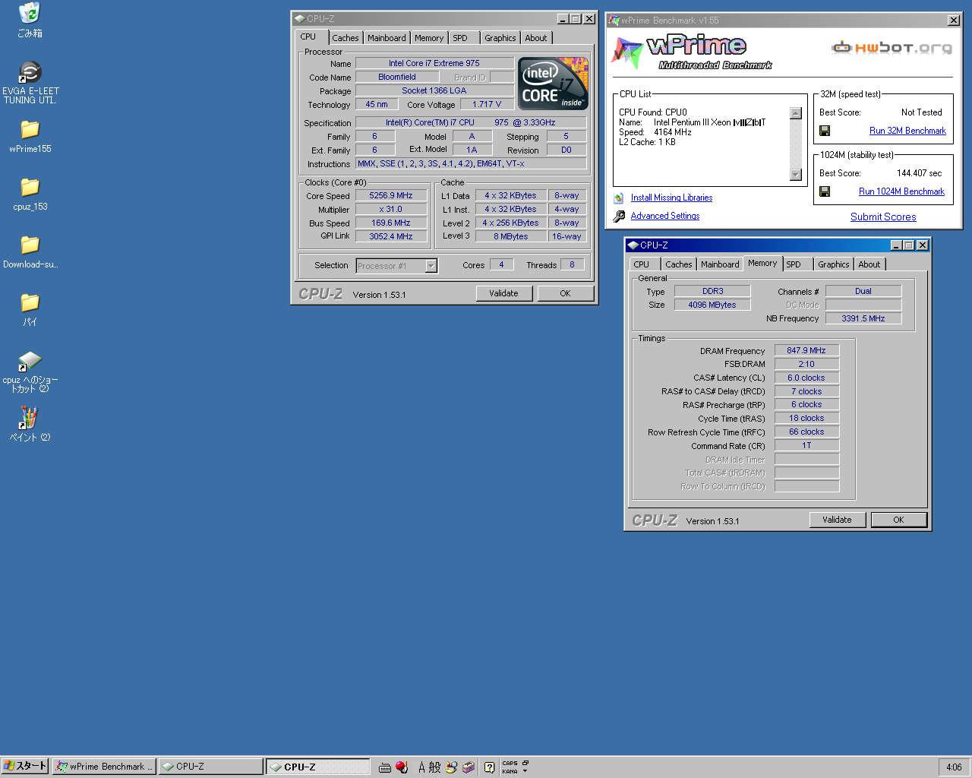Click the save disk icon for 1024M score
Screen dimensions: 972x778
coord(825,191)
